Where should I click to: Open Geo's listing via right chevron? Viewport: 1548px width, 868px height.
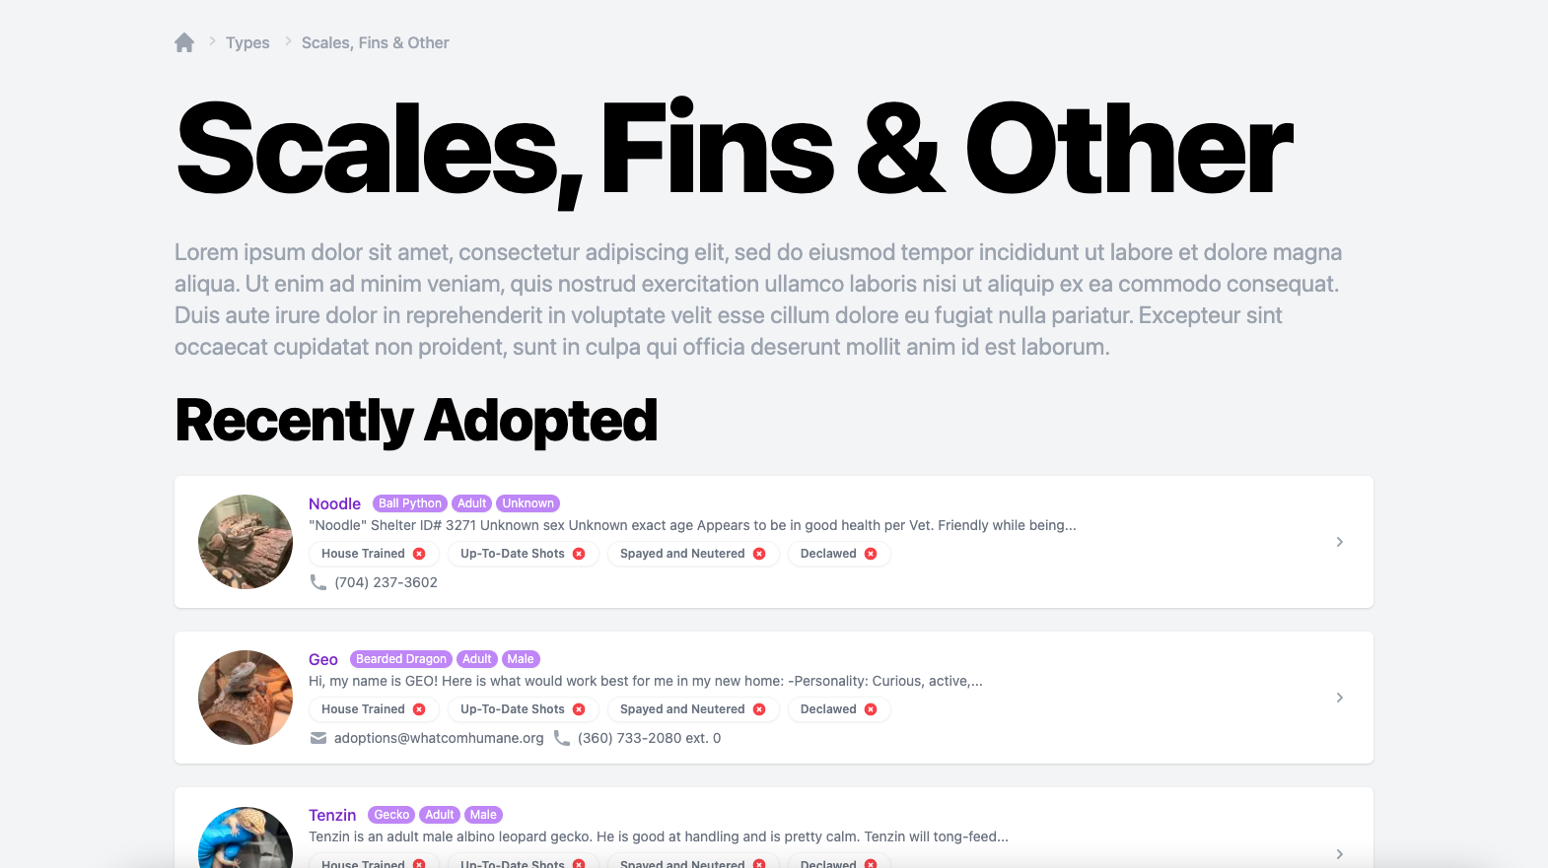coord(1340,698)
